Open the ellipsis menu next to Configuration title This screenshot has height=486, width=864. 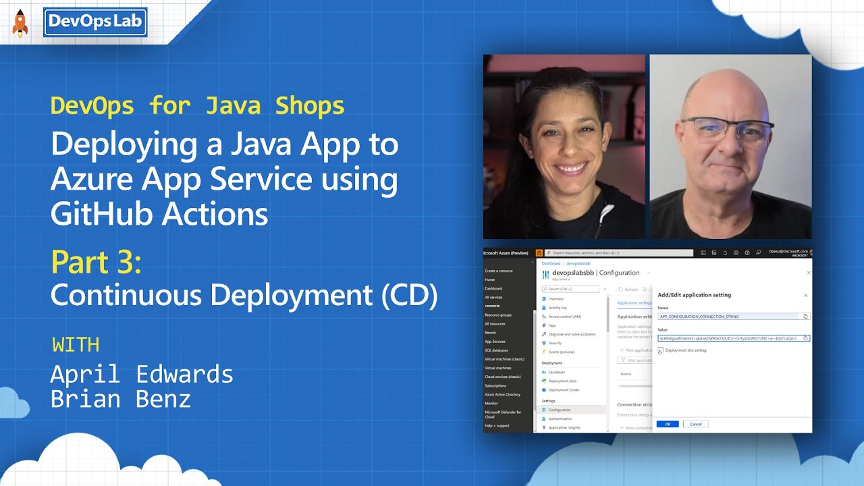[648, 273]
